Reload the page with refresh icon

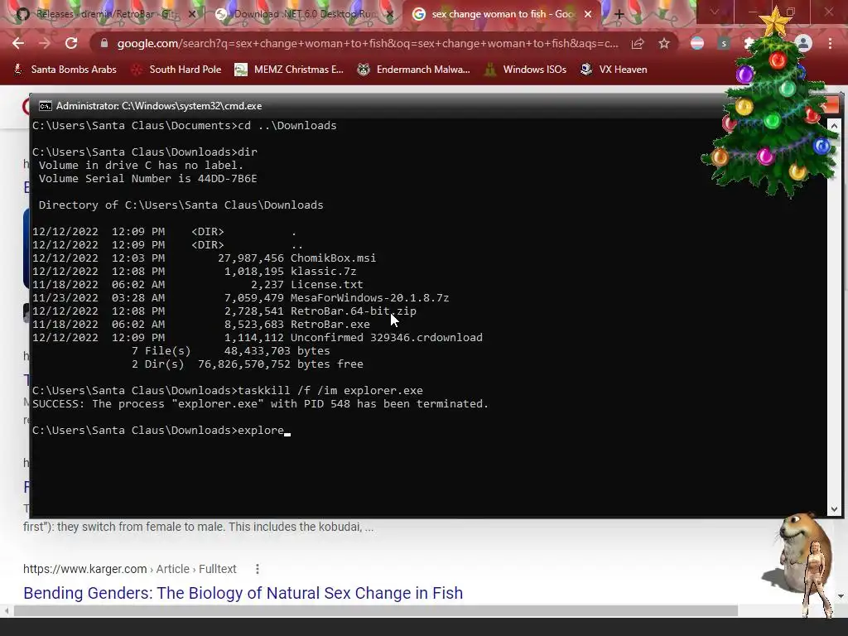[x=71, y=43]
